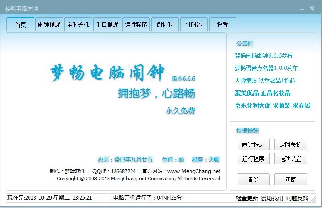Open the 京东让利大促 link
This screenshot has width=322, height=208.
(253, 105)
